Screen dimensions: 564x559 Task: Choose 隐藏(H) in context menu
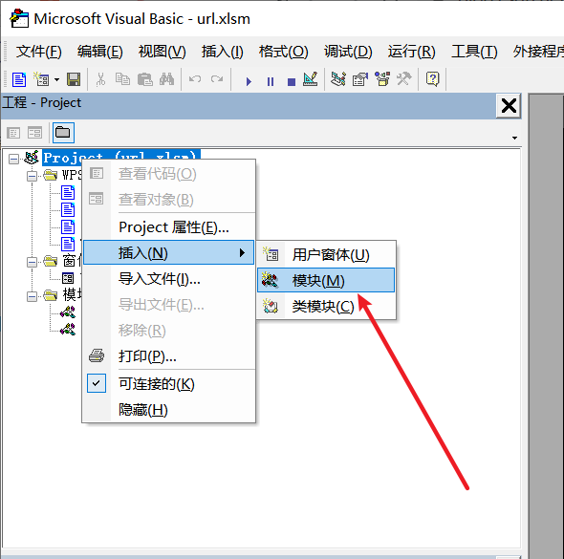click(168, 409)
